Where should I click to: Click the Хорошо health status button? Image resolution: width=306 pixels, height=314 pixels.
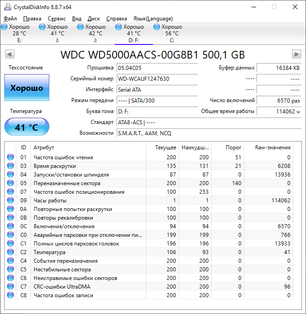[x=27, y=88]
